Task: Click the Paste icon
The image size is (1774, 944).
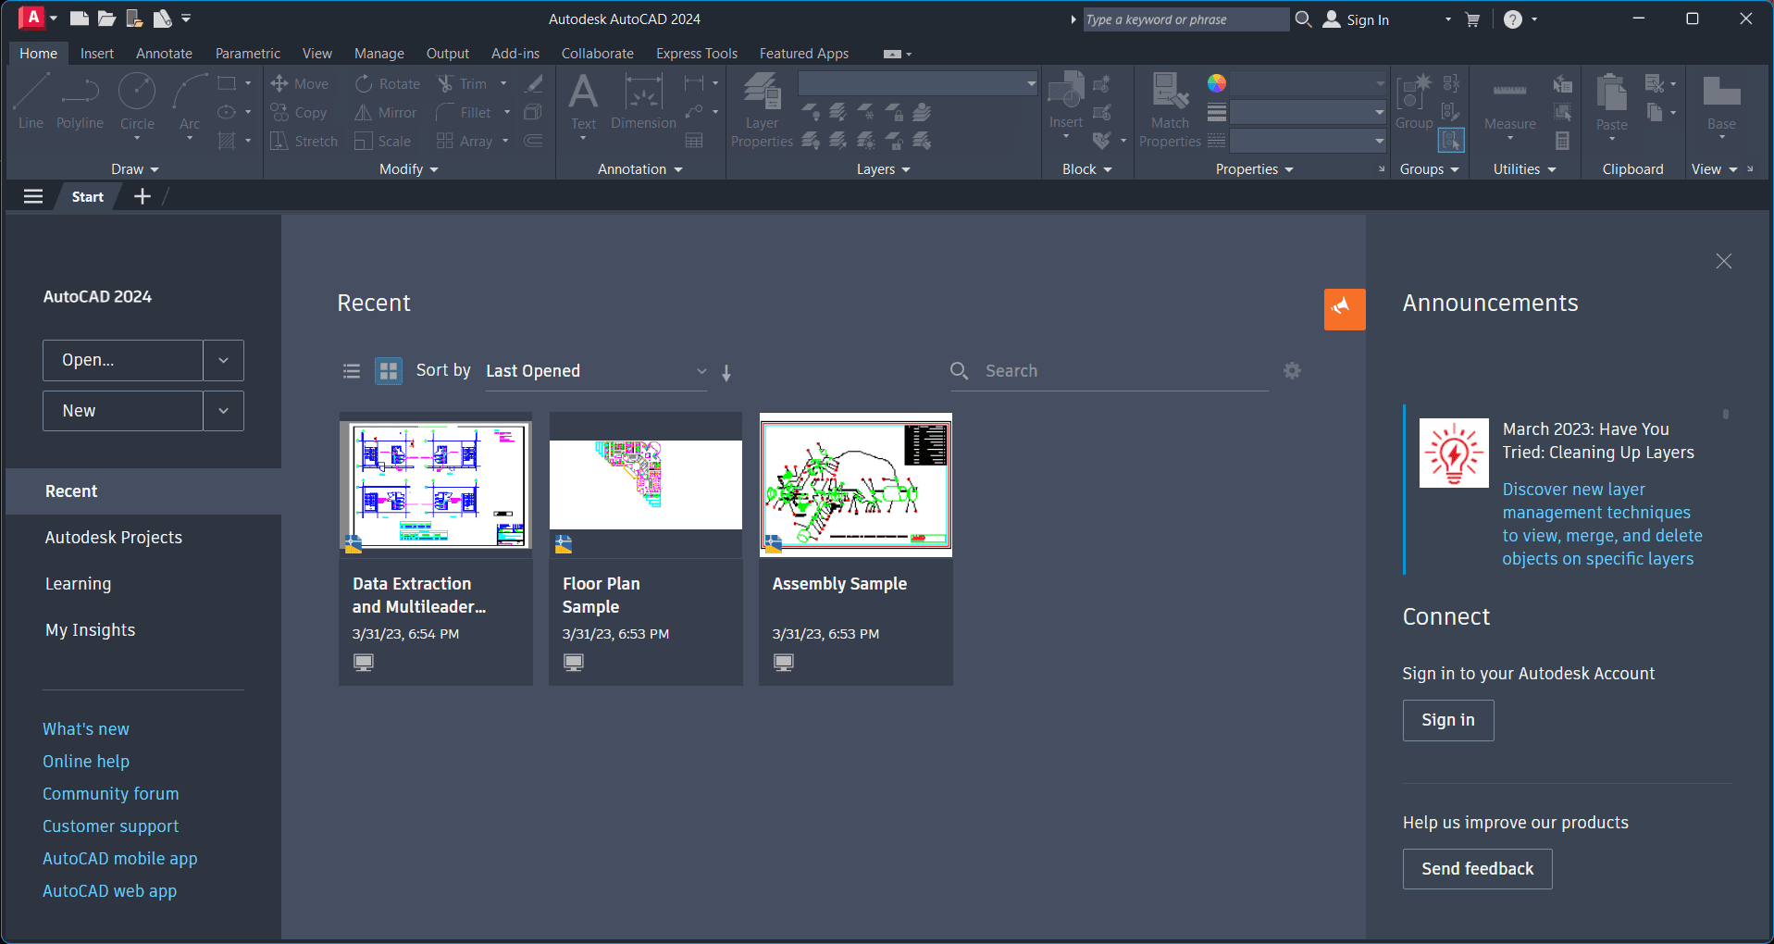Action: pyautogui.click(x=1611, y=92)
